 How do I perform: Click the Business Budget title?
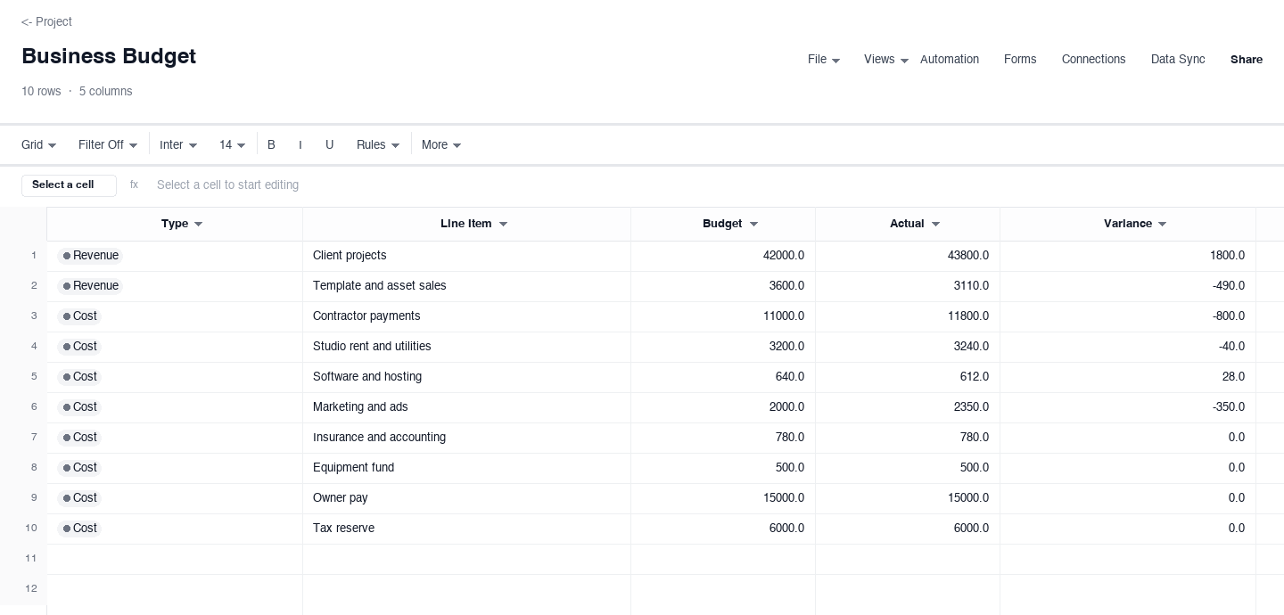[109, 56]
